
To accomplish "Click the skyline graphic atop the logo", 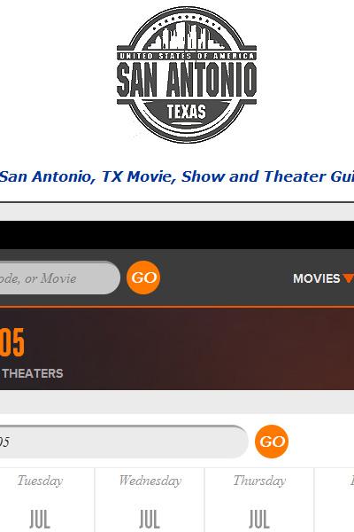I will click(187, 36).
